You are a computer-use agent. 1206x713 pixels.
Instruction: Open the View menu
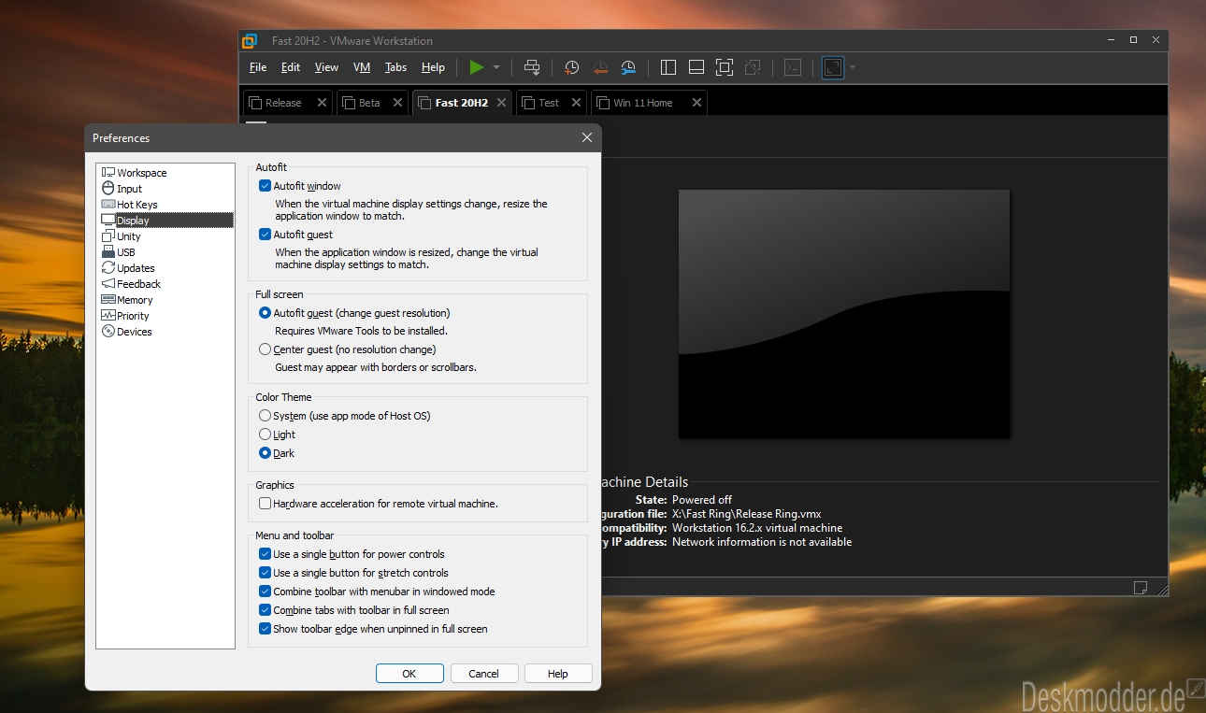326,67
